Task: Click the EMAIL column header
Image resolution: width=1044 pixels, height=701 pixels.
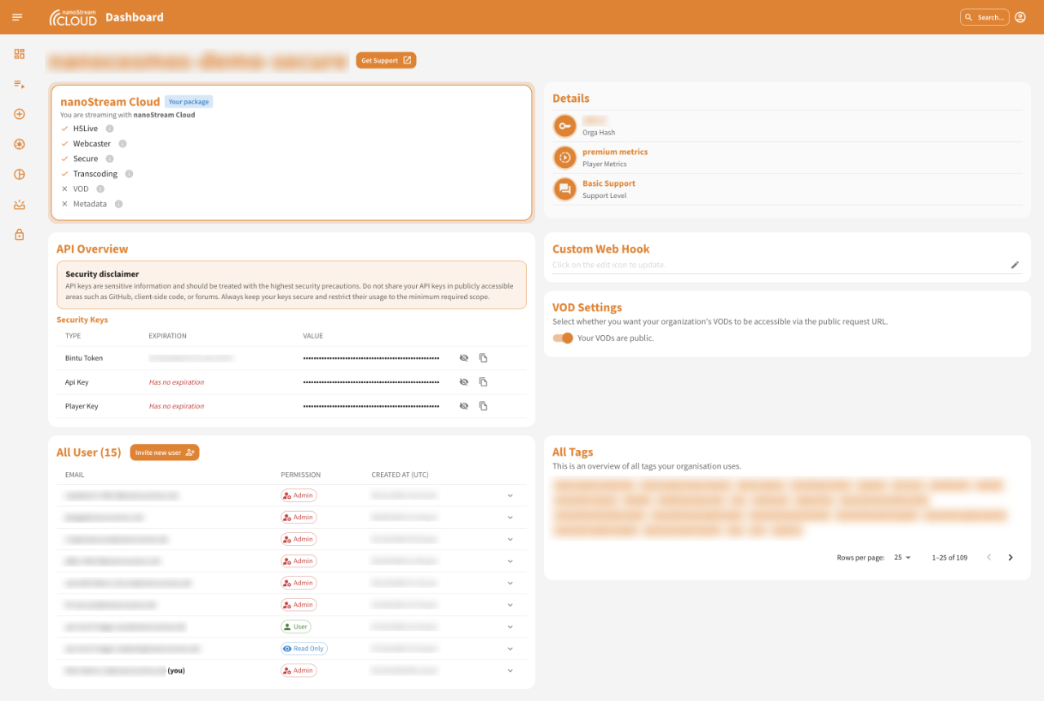Action: tap(74, 474)
